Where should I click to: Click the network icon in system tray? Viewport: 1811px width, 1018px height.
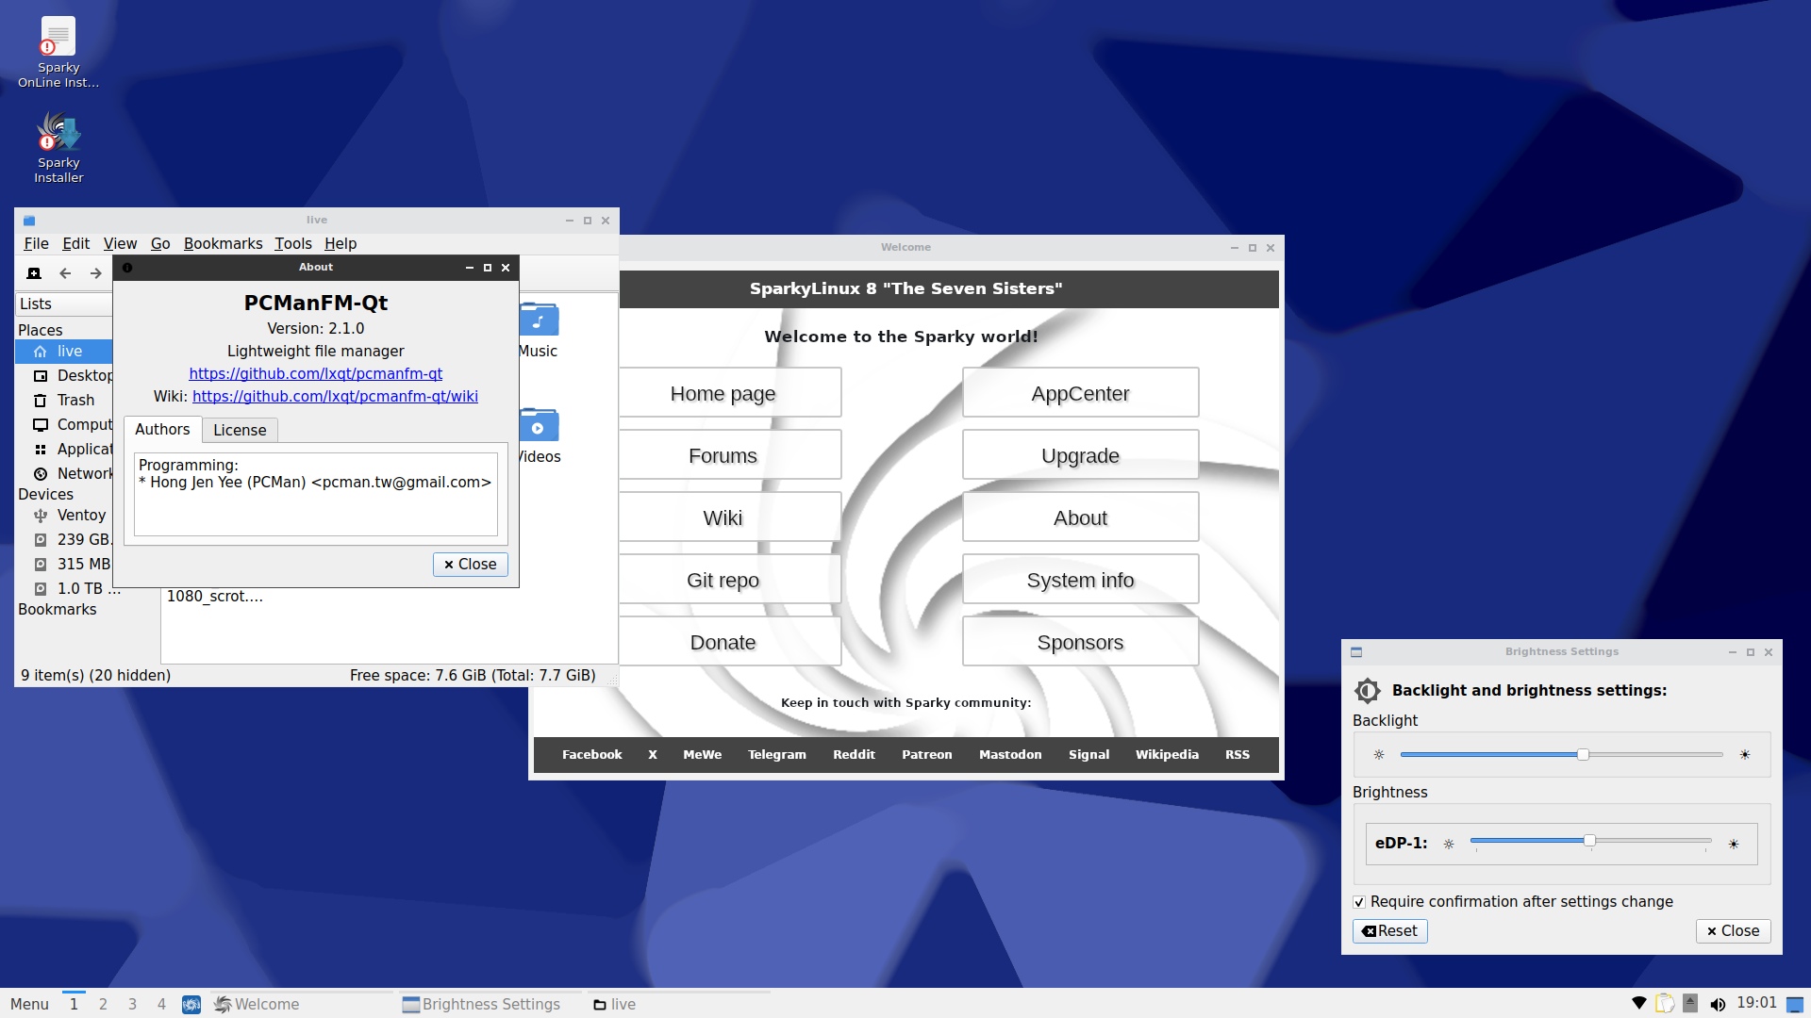[x=1639, y=1004]
